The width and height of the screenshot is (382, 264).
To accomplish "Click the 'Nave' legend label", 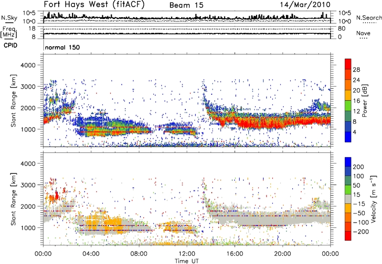I will point(363,33).
